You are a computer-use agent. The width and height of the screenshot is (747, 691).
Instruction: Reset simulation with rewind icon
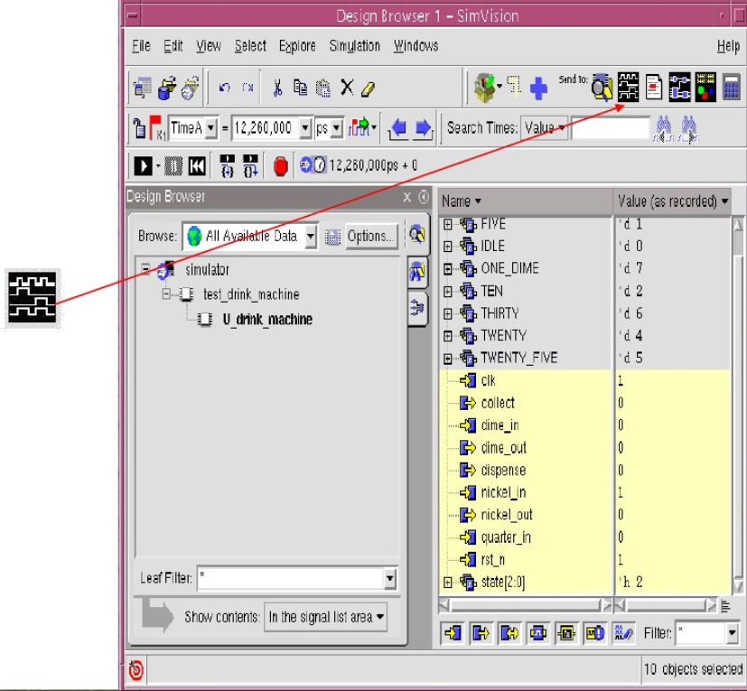click(x=197, y=166)
